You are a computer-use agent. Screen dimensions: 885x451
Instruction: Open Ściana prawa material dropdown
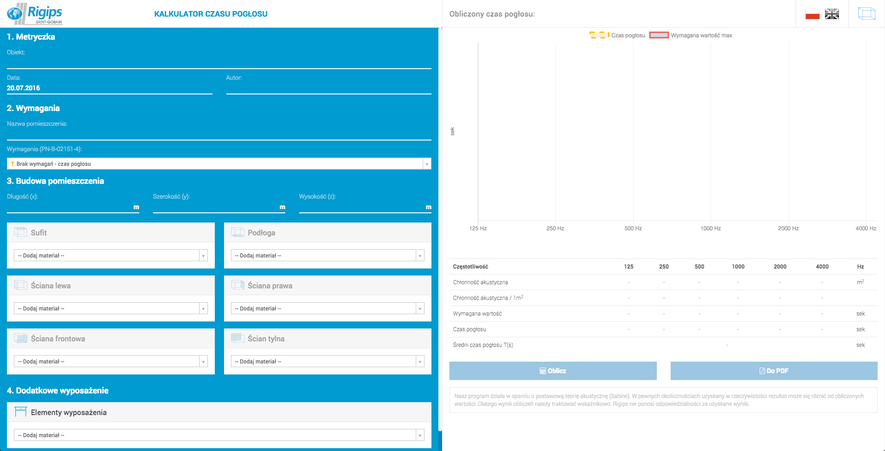pyautogui.click(x=327, y=308)
